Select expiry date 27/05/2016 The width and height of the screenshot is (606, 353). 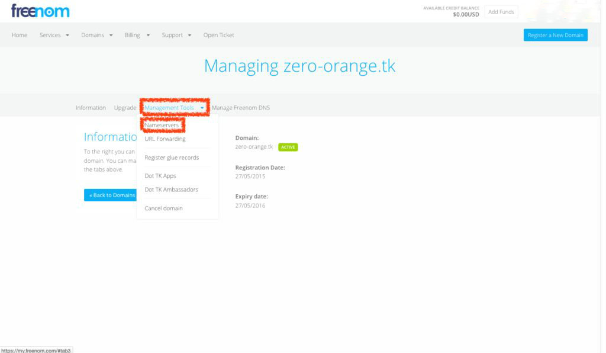click(250, 206)
